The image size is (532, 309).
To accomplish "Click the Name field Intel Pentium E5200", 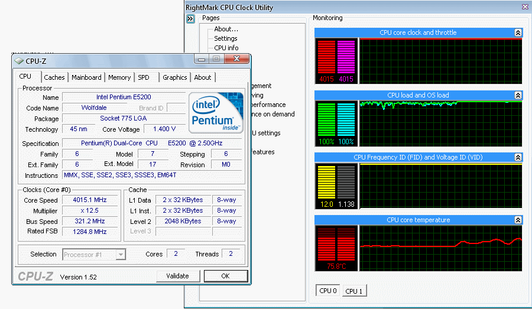I will point(124,97).
